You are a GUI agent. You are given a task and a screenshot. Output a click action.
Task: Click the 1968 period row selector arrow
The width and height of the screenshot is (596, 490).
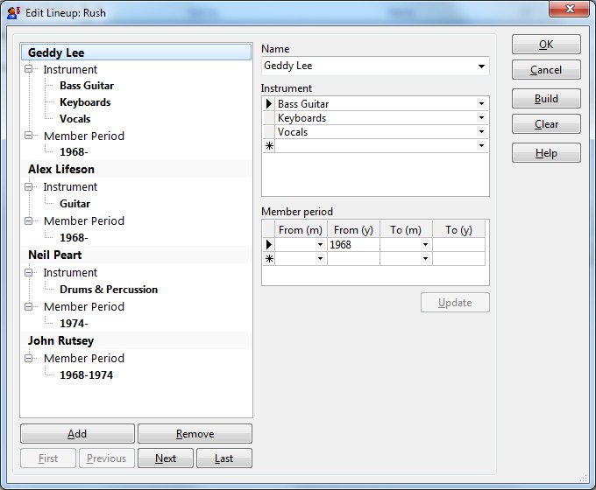click(x=269, y=245)
